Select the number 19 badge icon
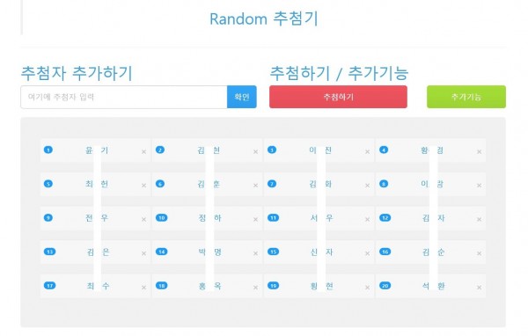This screenshot has width=528, height=336. click(273, 286)
